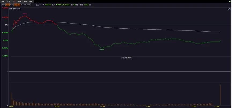Viewport: 232px width, 108px height.
Task: Select the K線 chart mode button
Action: coord(3,5)
